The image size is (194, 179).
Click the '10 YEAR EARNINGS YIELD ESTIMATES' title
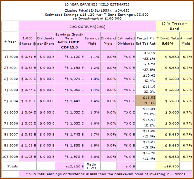(97, 4)
